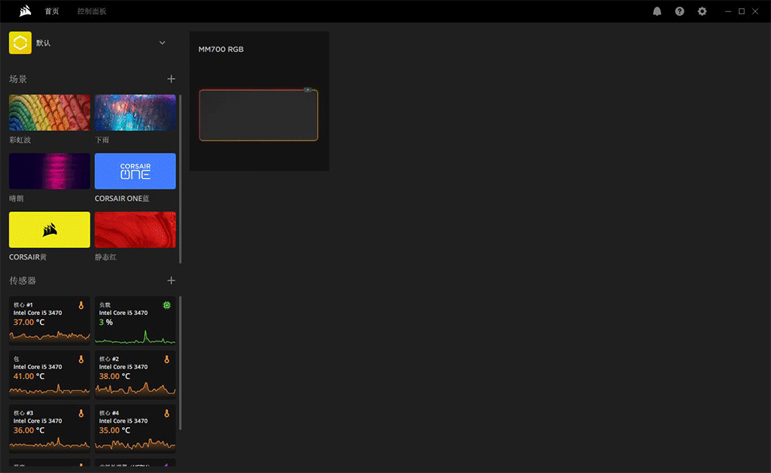Image resolution: width=771 pixels, height=473 pixels.
Task: Open the 首页 home tab
Action: pyautogui.click(x=52, y=11)
